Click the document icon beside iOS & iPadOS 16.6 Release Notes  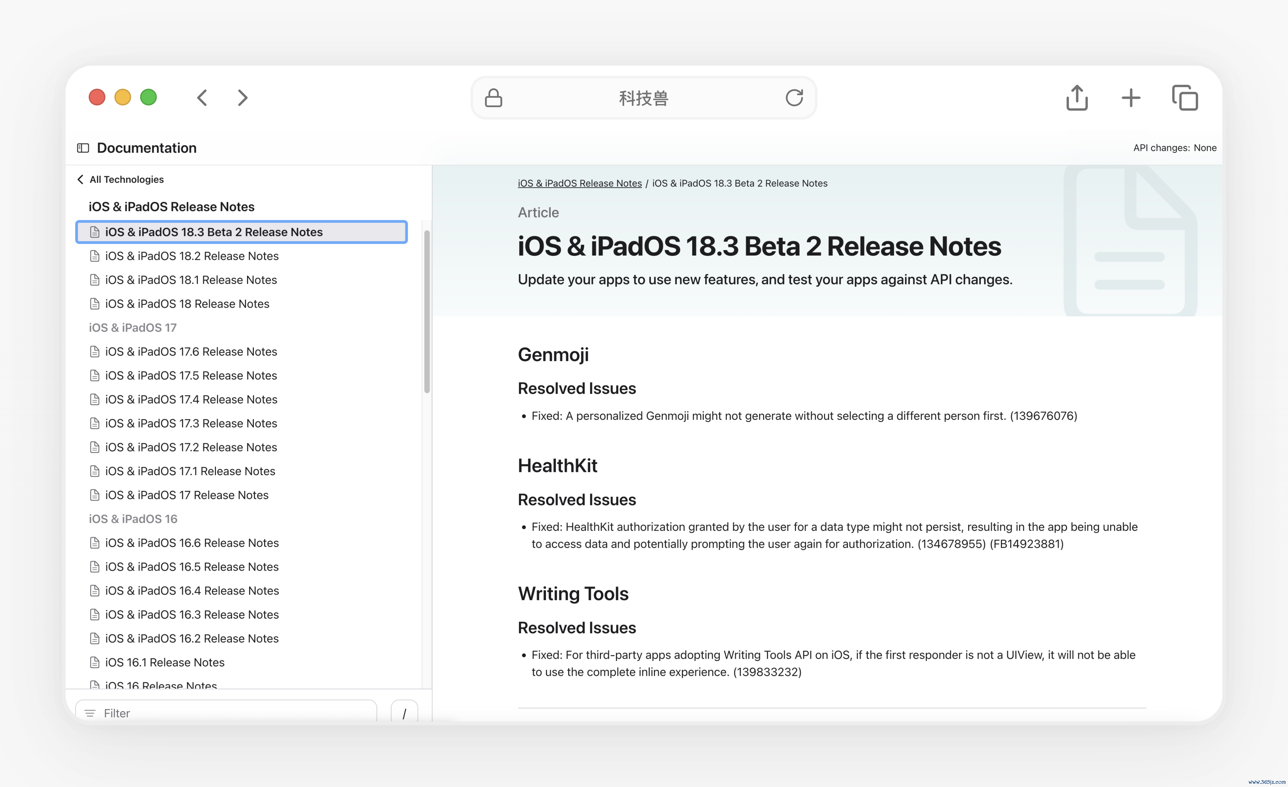point(94,543)
